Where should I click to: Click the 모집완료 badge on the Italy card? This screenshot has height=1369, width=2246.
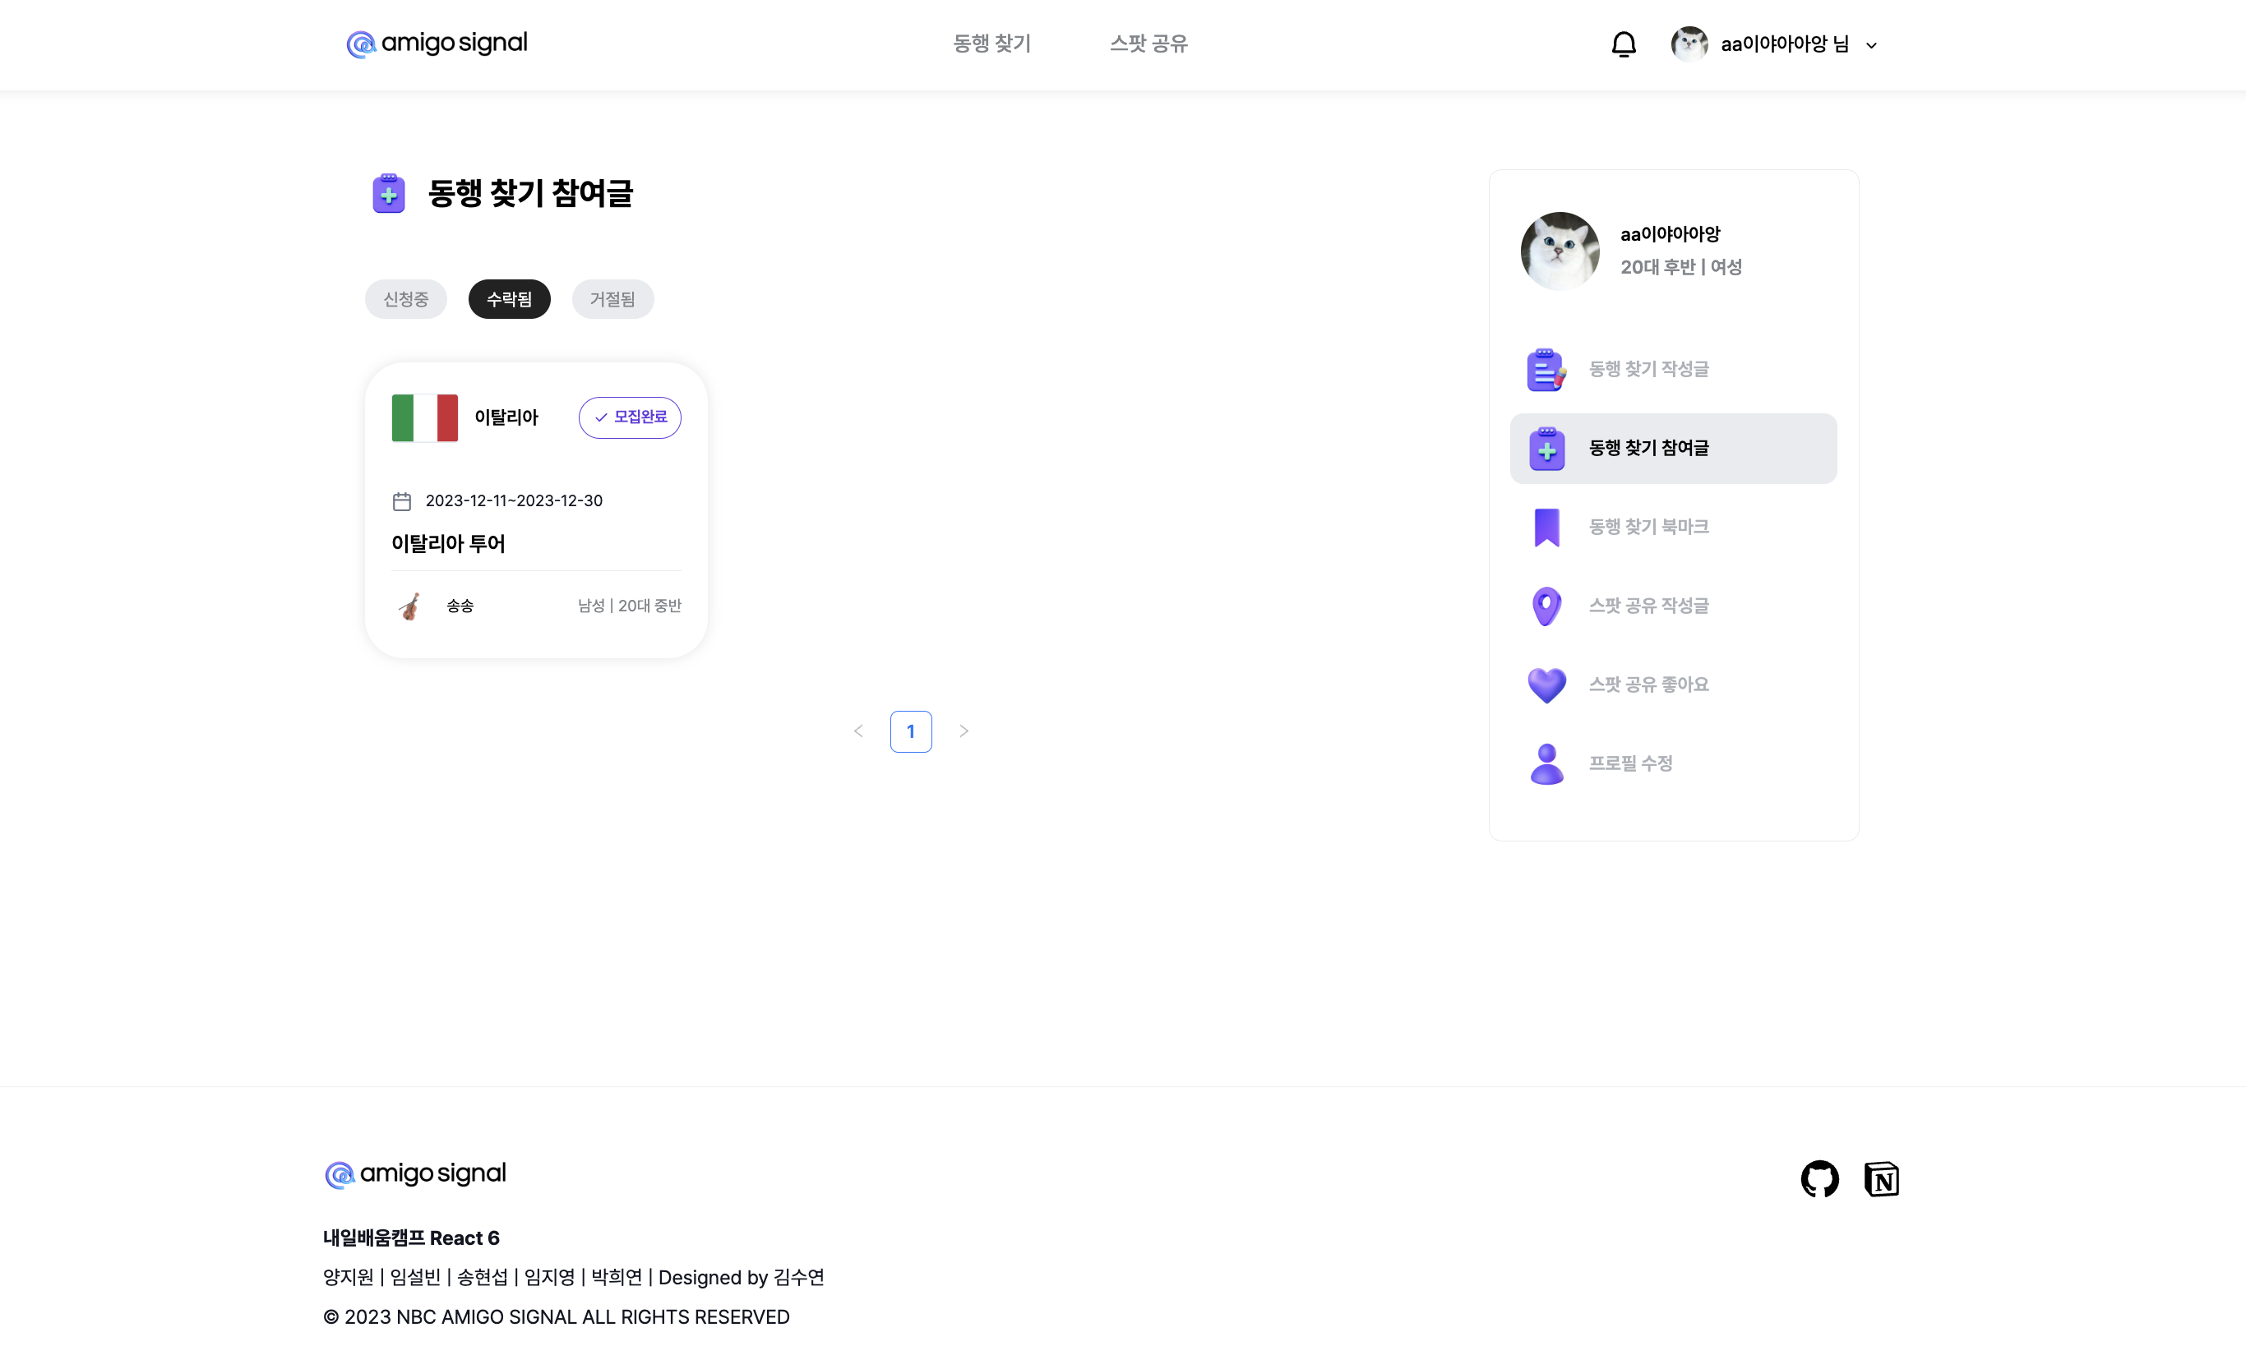[629, 417]
